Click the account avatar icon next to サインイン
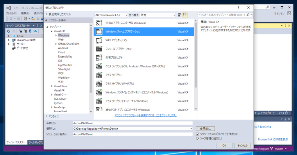This screenshot has height=155, width=297. (x=289, y=13)
